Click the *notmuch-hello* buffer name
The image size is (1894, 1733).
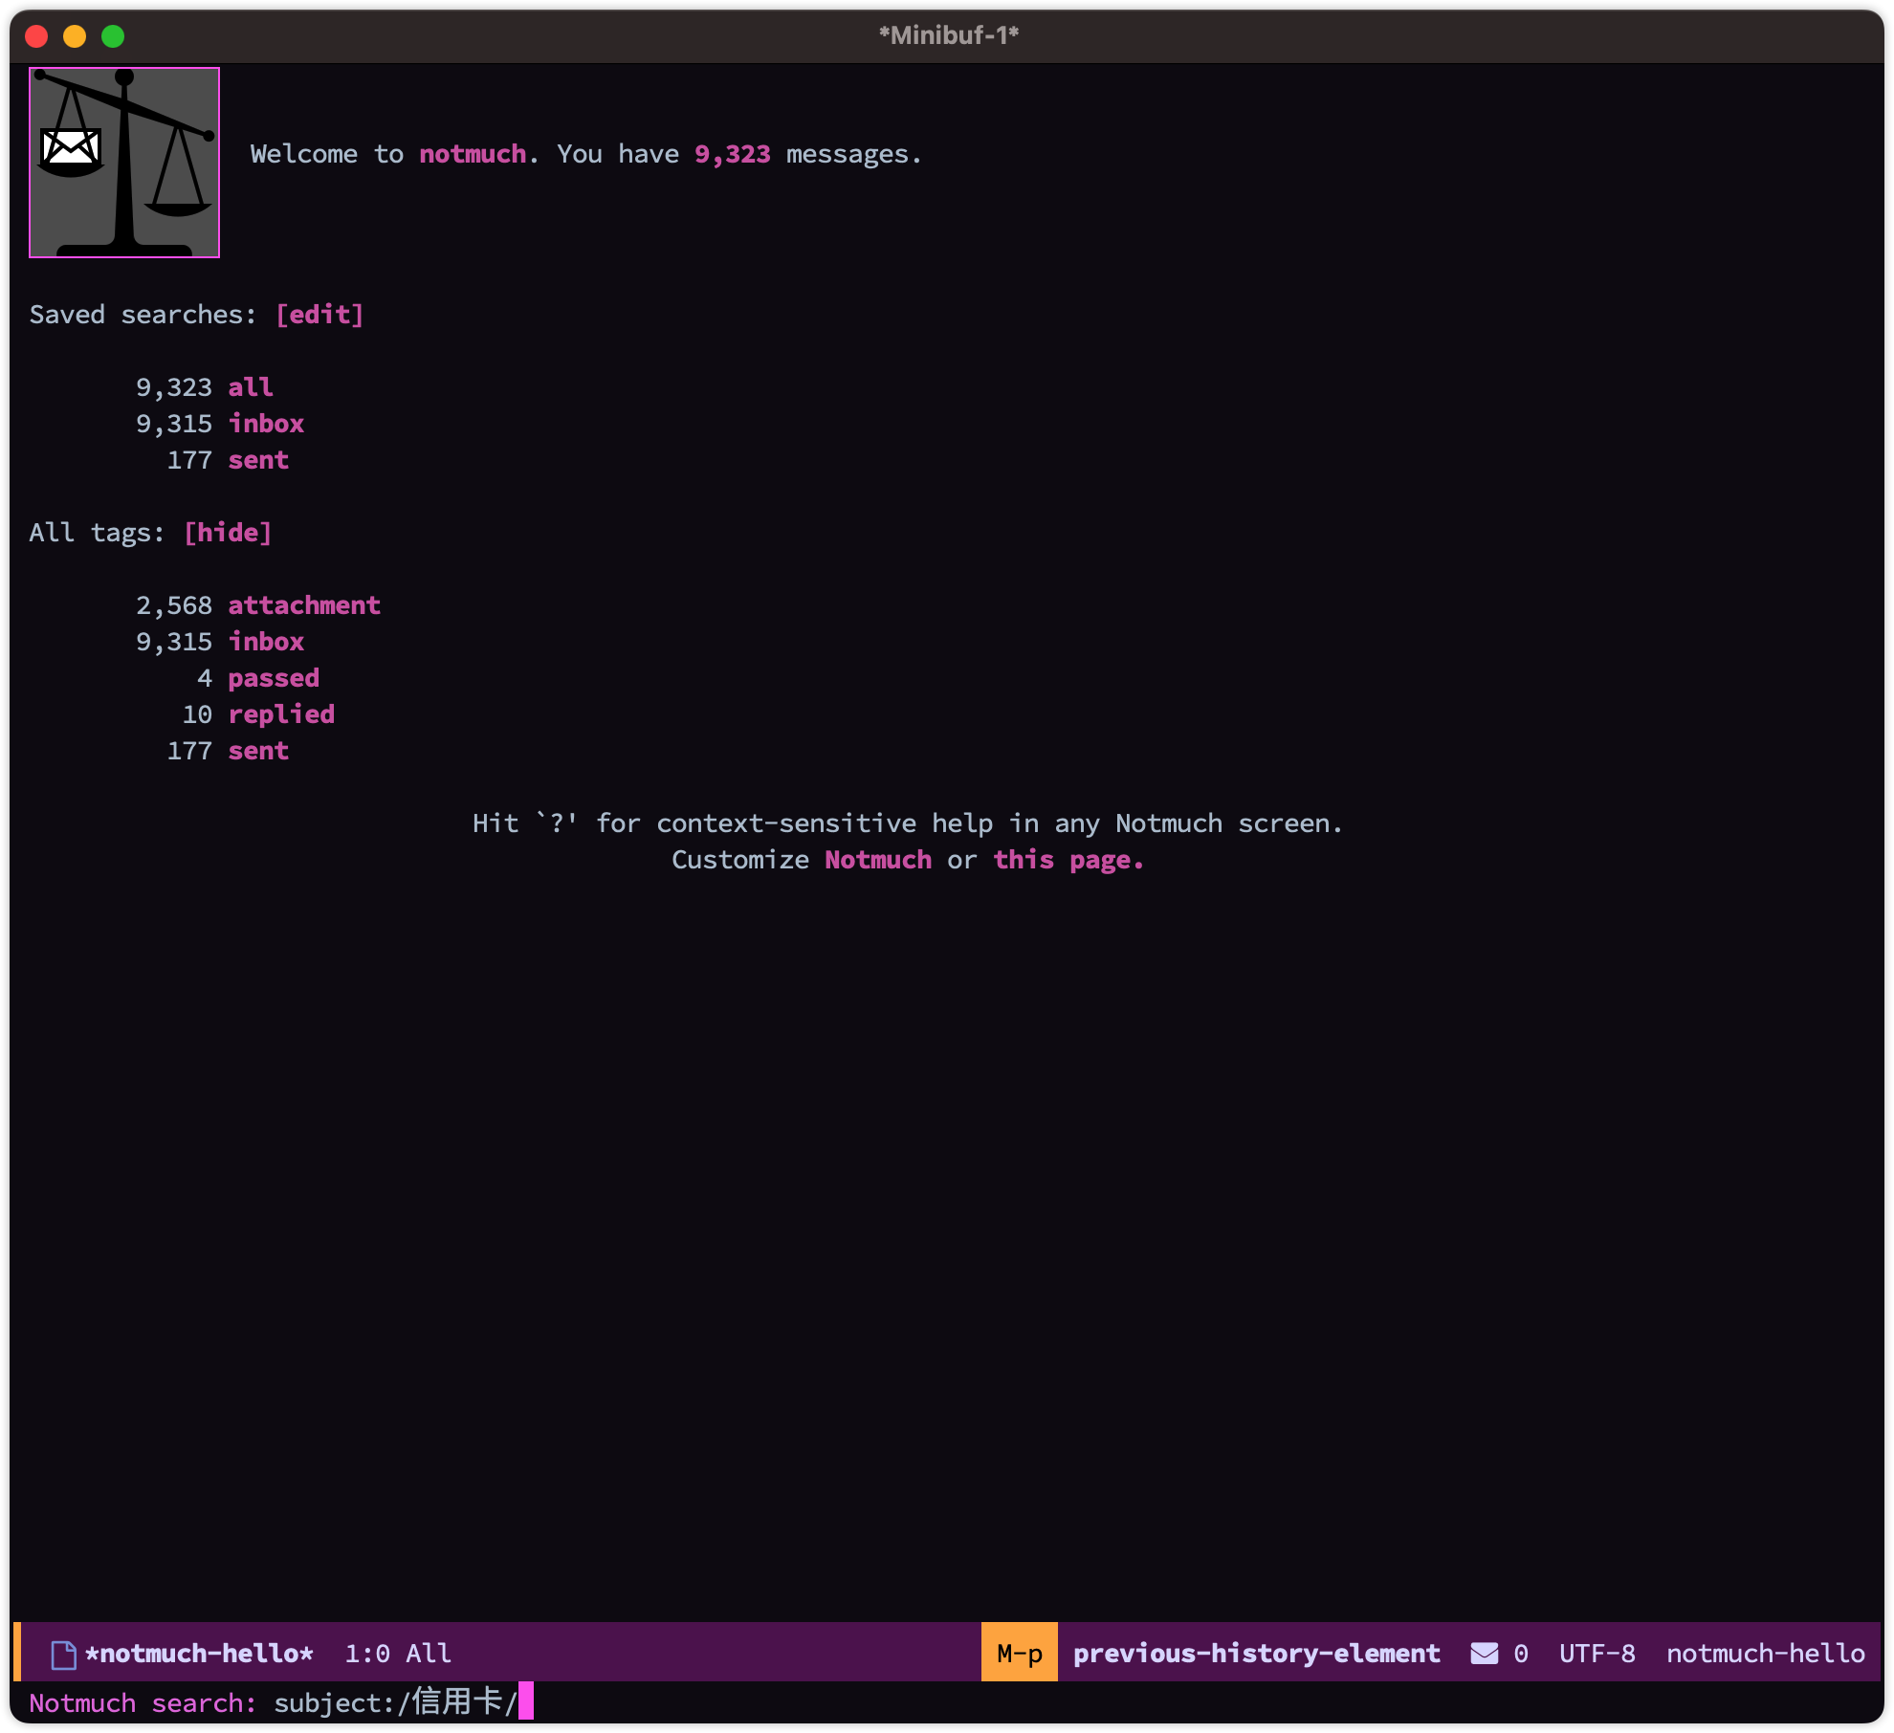[x=199, y=1654]
